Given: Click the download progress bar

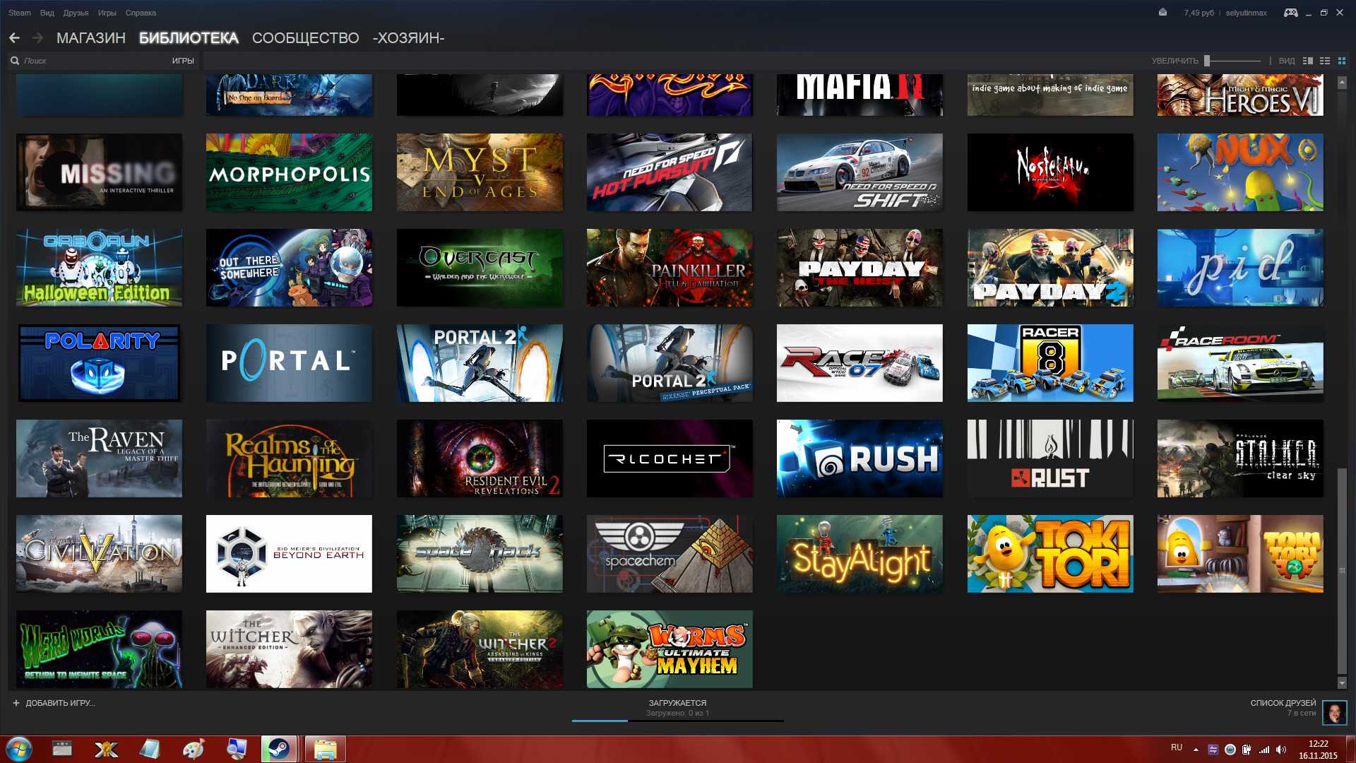Looking at the screenshot, I should coord(678,721).
